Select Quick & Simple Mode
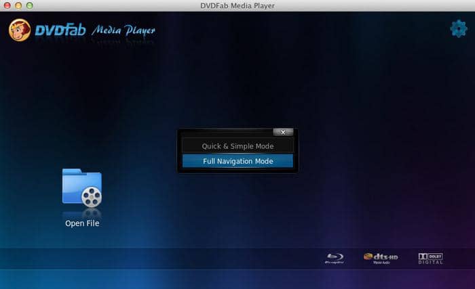This screenshot has width=475, height=289. point(237,146)
